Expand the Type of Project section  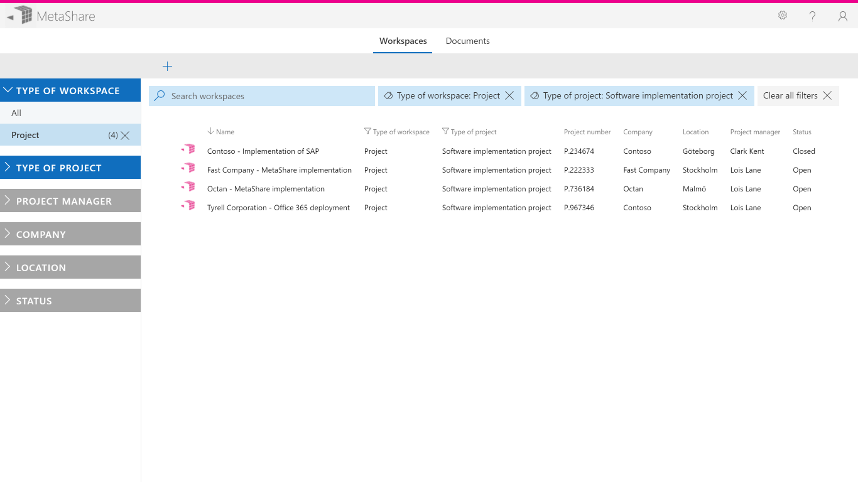[70, 168]
